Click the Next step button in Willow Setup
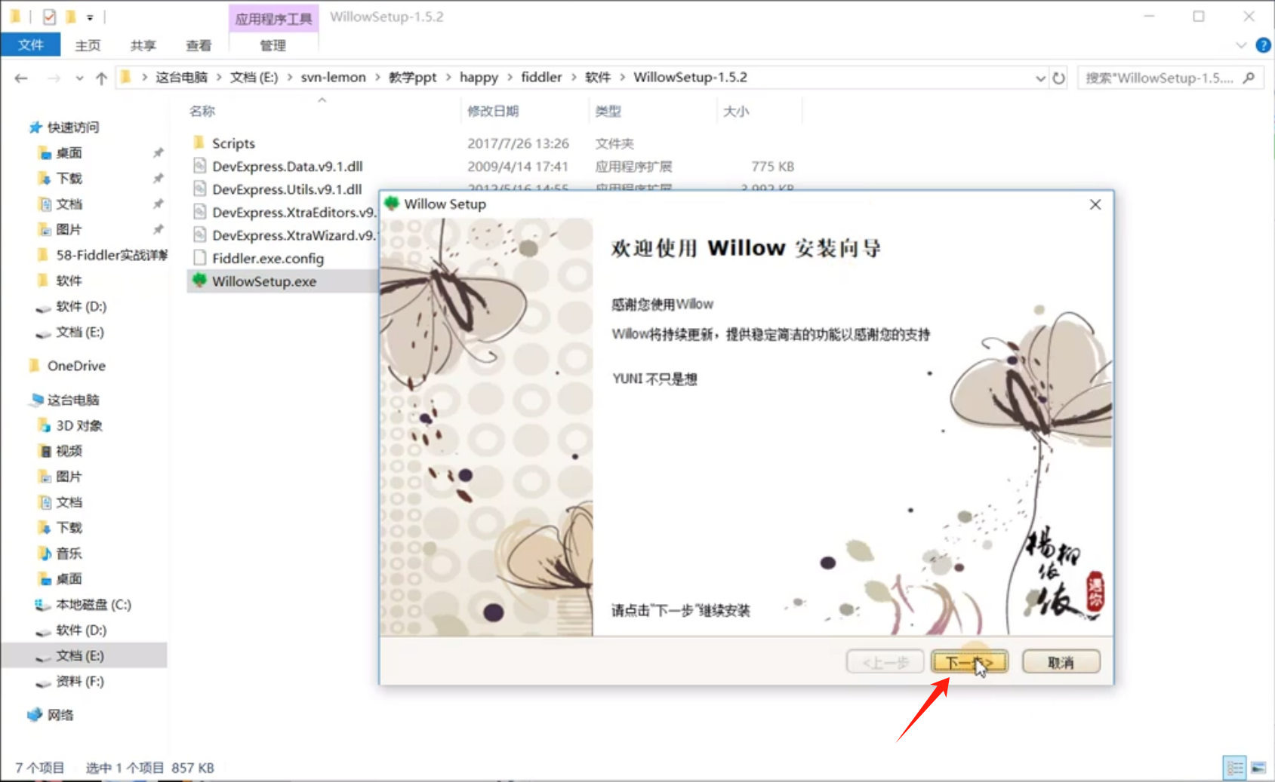1275x782 pixels. click(x=969, y=662)
